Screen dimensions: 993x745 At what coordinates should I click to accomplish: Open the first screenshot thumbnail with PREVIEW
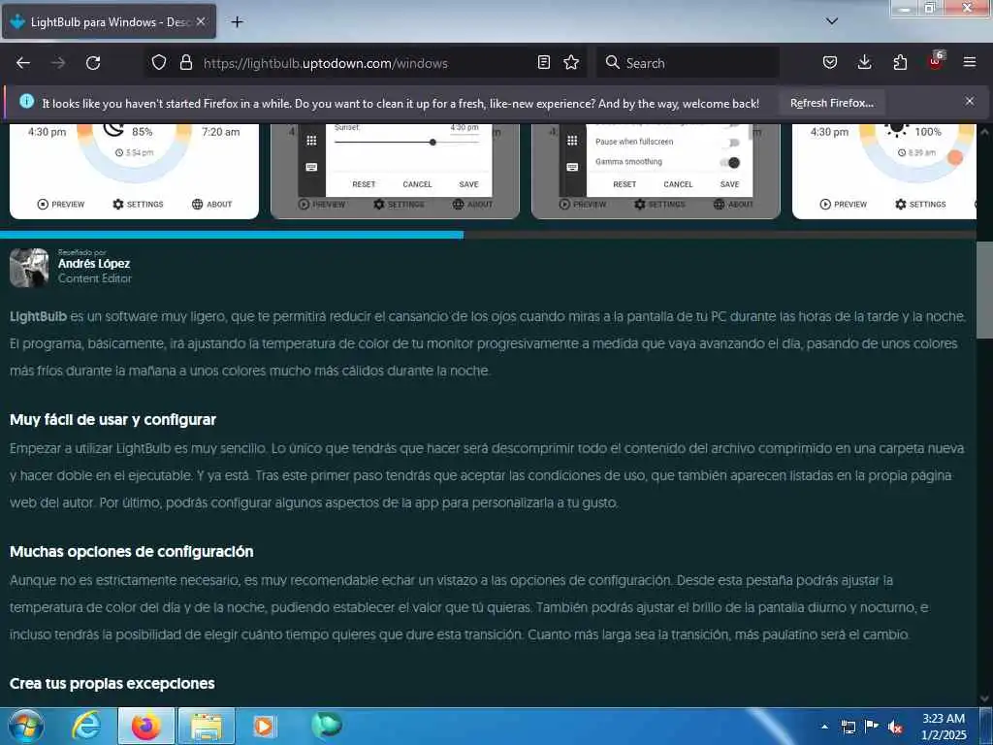pos(134,171)
